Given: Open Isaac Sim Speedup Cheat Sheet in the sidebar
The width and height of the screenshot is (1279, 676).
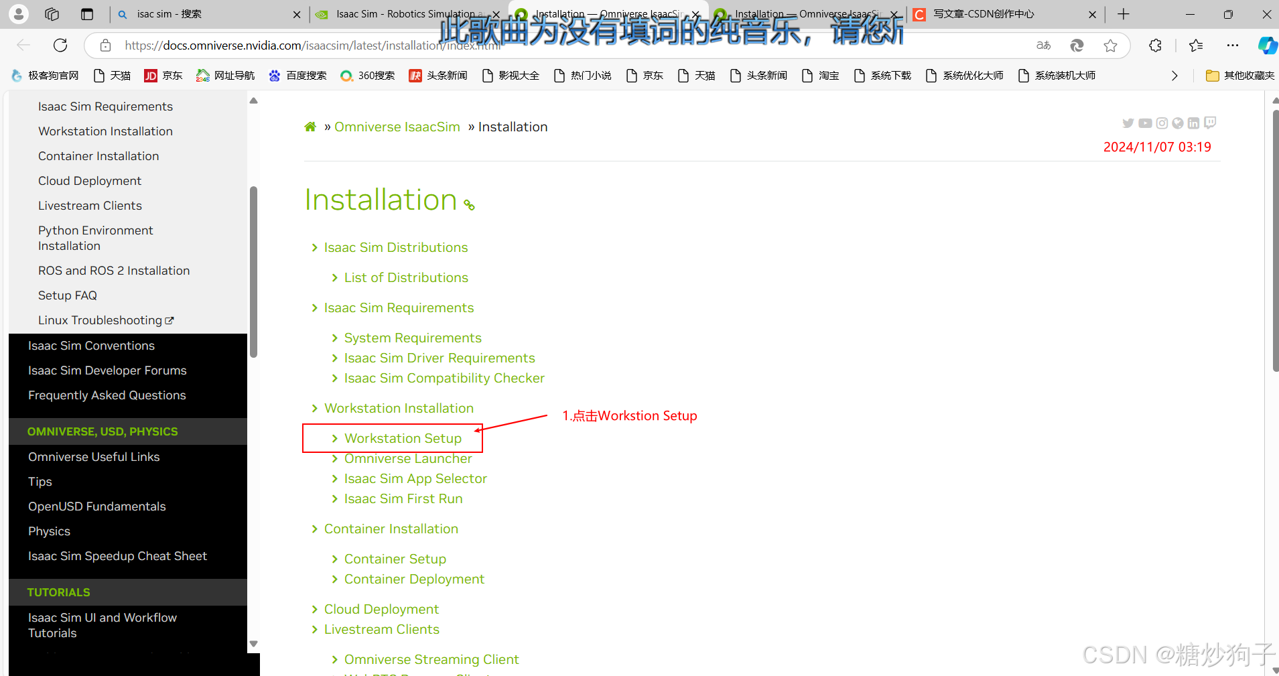Looking at the screenshot, I should click(x=117, y=556).
